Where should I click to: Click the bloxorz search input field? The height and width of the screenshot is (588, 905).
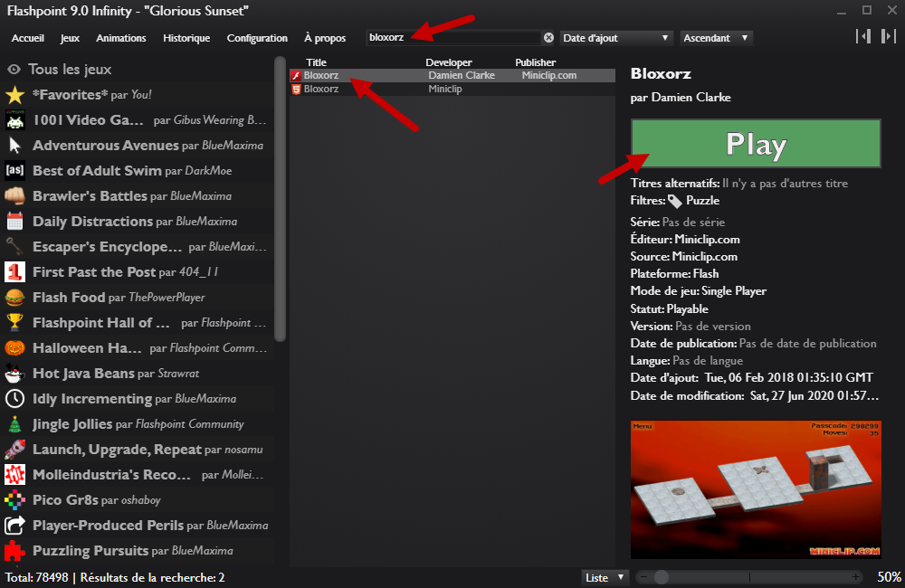point(453,37)
